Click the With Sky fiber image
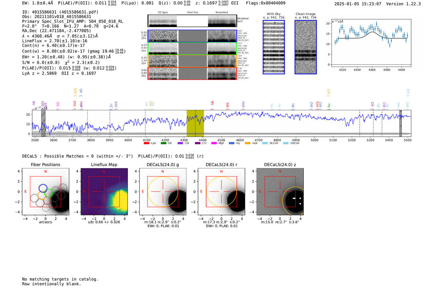Screen dimensions: 443x301 coord(274,47)
